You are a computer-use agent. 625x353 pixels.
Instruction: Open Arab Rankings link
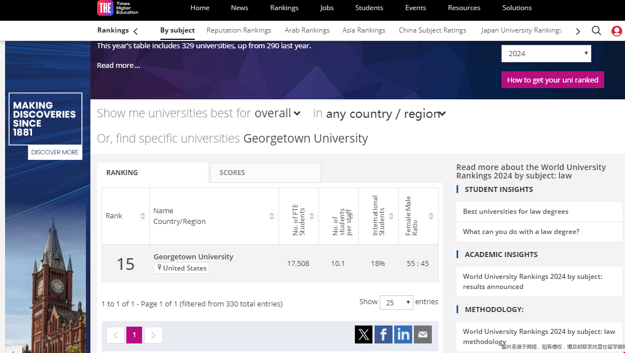point(307,30)
